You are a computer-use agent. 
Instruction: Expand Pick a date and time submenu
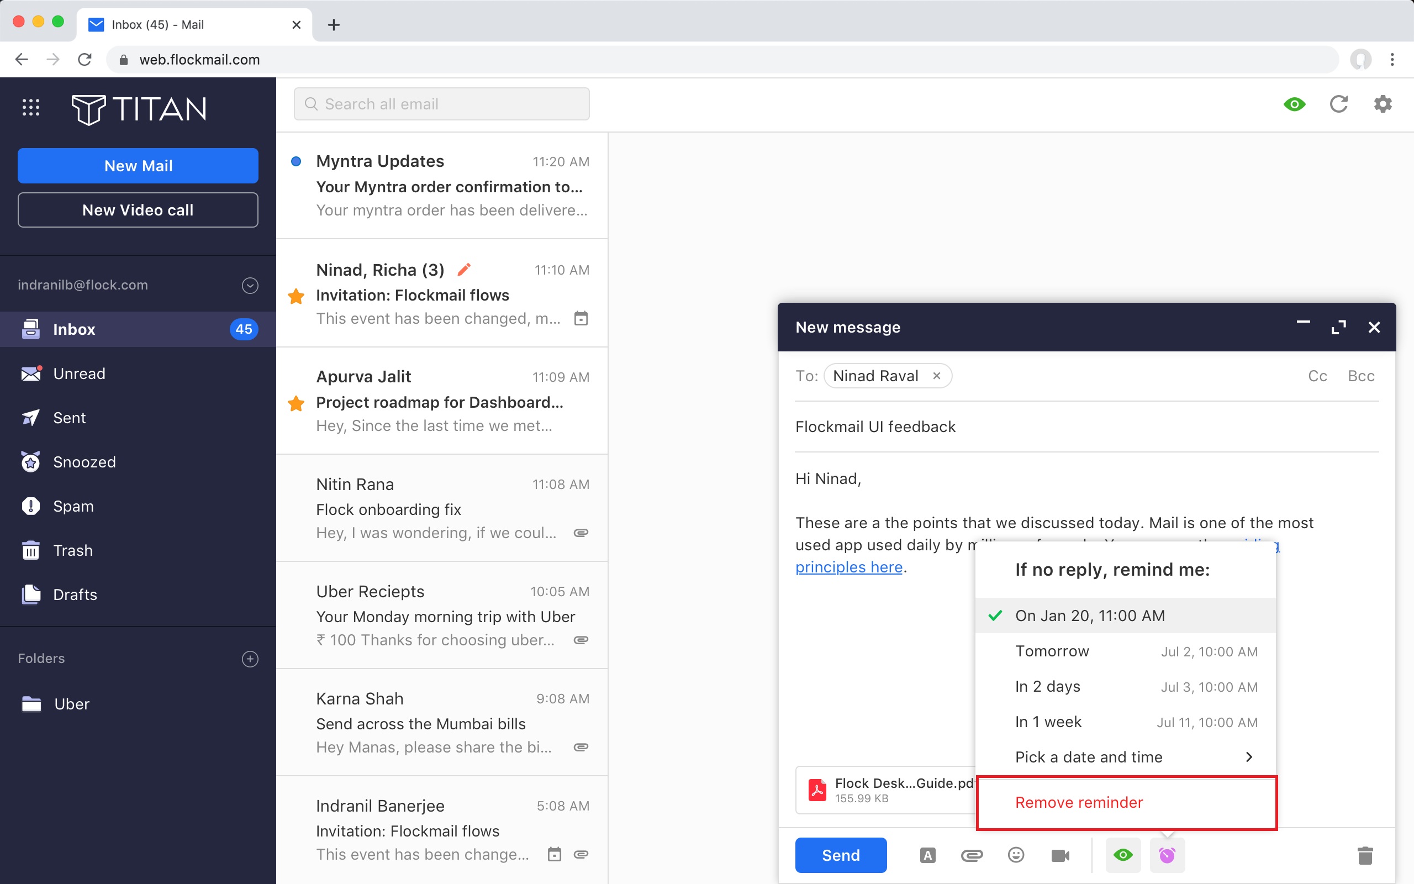1125,757
